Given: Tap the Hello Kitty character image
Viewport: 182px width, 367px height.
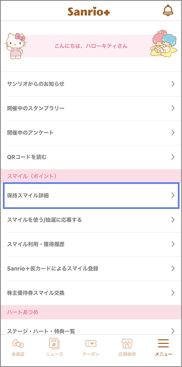Looking at the screenshot, I should click(16, 46).
